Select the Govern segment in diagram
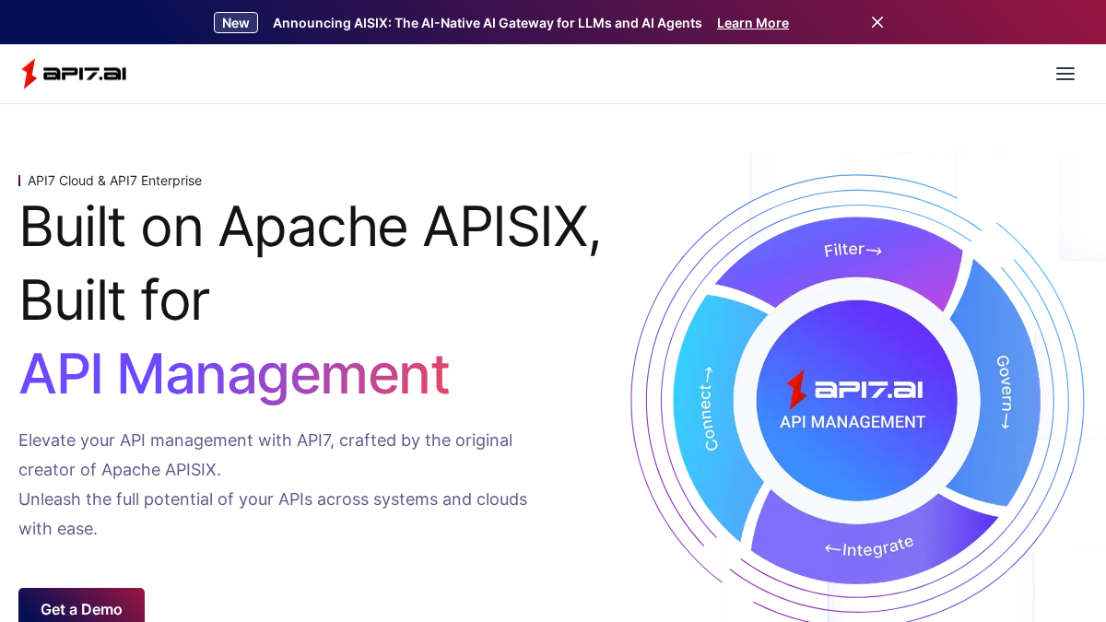 click(x=1003, y=392)
